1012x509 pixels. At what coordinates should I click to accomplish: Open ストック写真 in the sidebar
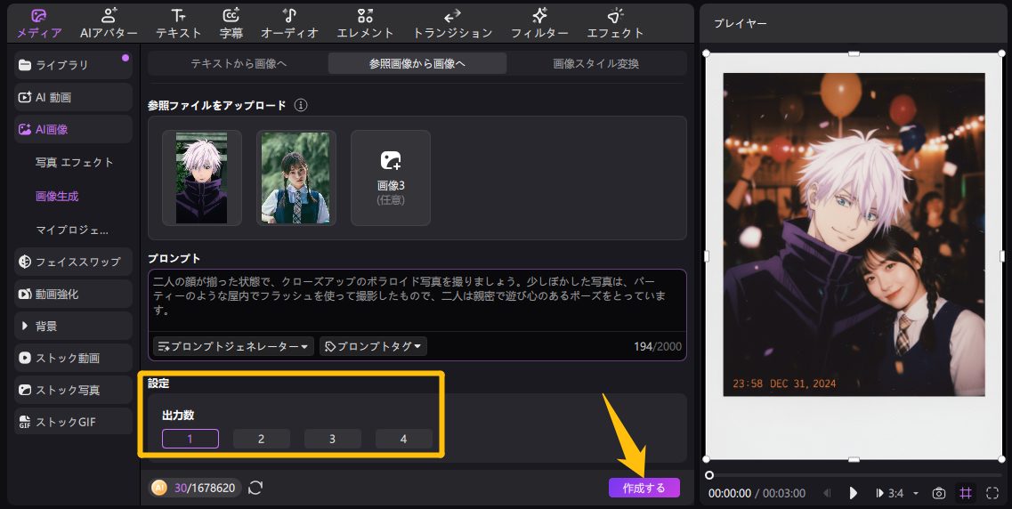pyautogui.click(x=73, y=391)
